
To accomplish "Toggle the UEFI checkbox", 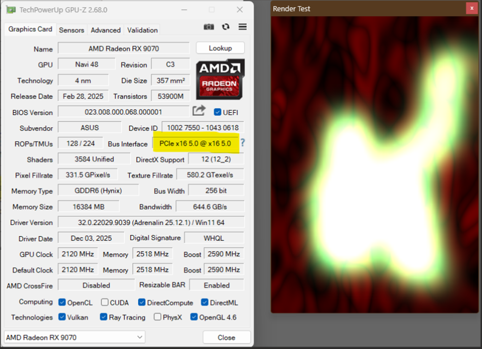I will coord(217,112).
